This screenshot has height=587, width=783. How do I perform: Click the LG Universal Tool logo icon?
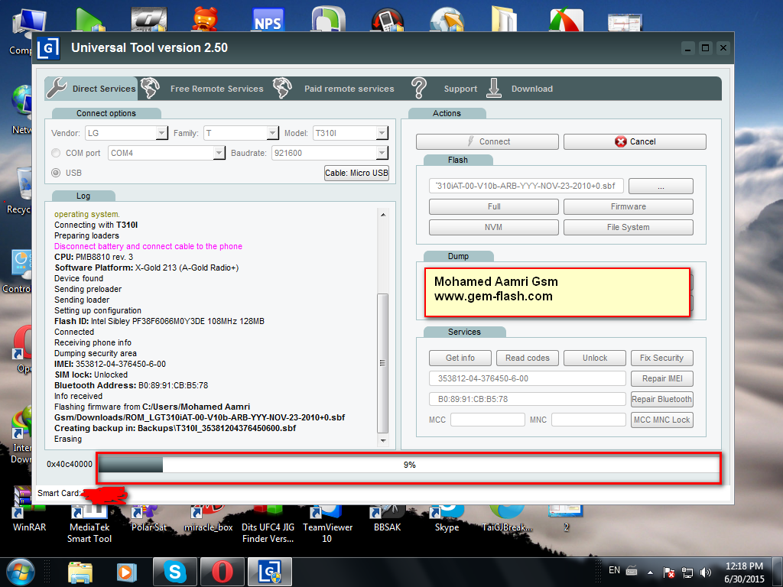(x=48, y=48)
